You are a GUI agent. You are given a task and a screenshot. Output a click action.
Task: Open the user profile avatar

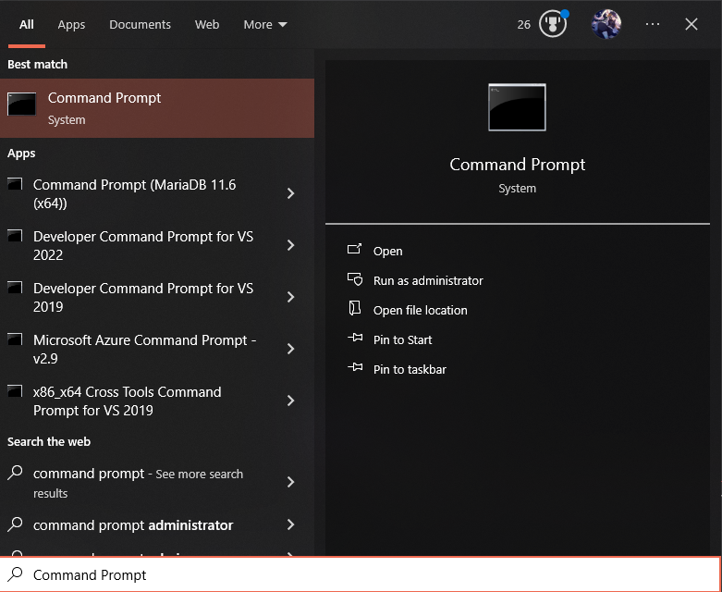[606, 24]
